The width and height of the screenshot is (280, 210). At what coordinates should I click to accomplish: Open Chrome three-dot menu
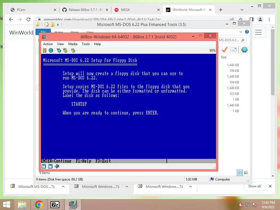269,19
